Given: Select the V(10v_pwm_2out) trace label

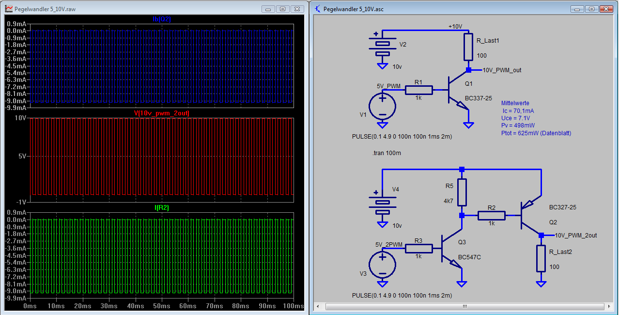Looking at the screenshot, I should (161, 113).
